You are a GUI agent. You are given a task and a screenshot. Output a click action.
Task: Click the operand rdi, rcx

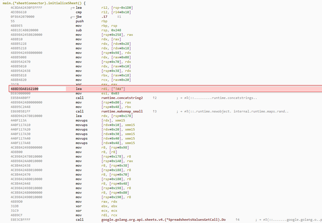(x=109, y=215)
